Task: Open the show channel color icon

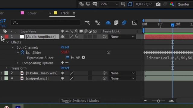Action: [172, 4]
